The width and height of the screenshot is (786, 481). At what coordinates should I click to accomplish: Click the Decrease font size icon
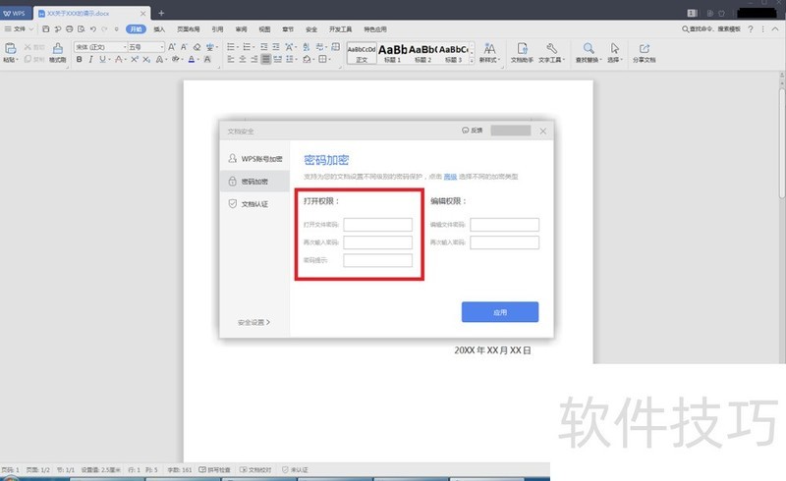point(184,47)
